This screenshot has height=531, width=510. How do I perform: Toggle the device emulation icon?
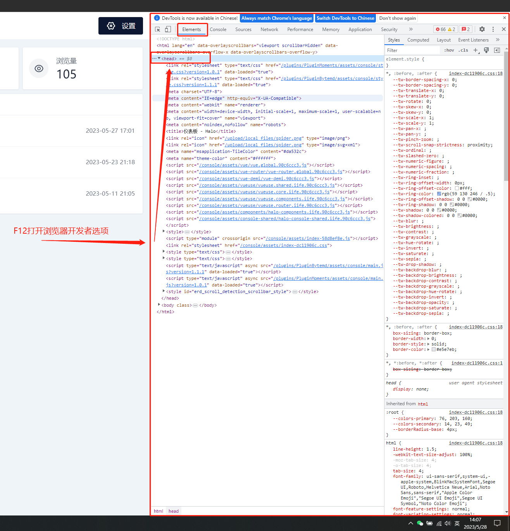tap(168, 29)
